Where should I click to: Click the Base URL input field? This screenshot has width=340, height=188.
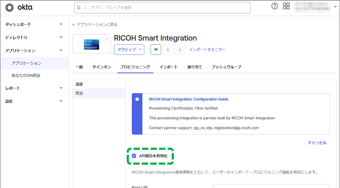(x=272, y=186)
